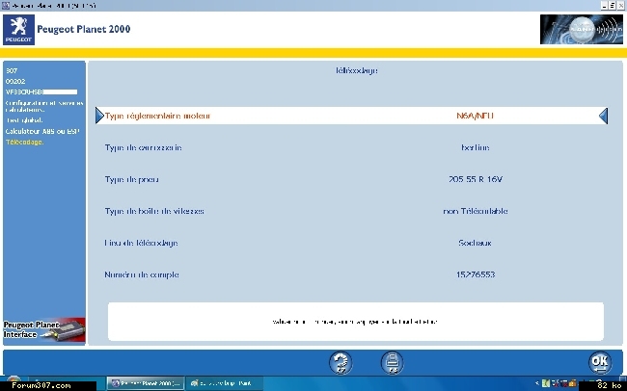
Task: Click right arrow beside Type réglementaire moteur
Action: tap(99, 116)
